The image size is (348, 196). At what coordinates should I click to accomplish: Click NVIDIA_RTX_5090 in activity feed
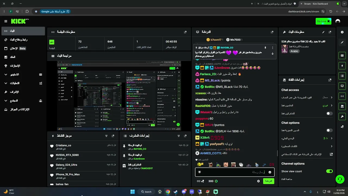(67, 155)
